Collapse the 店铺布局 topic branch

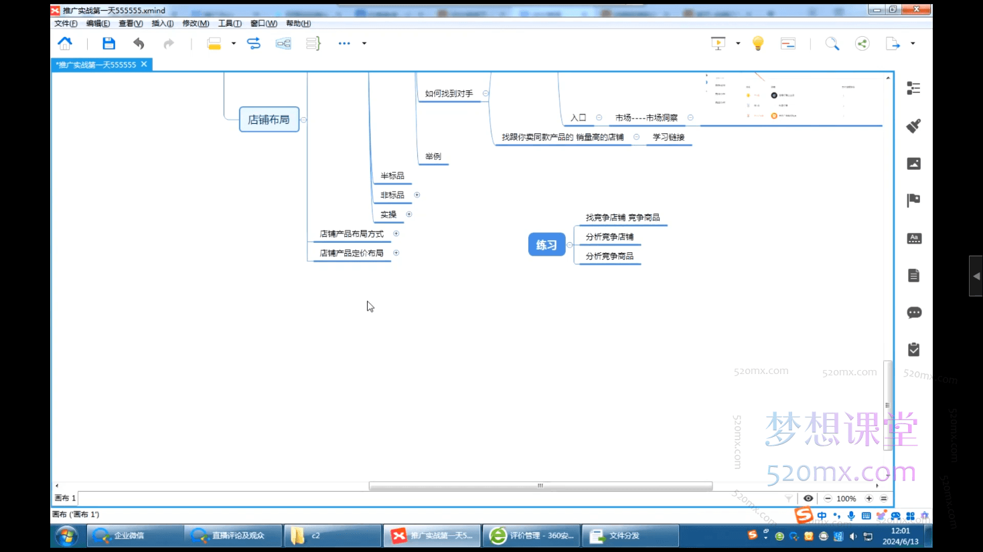coord(304,120)
